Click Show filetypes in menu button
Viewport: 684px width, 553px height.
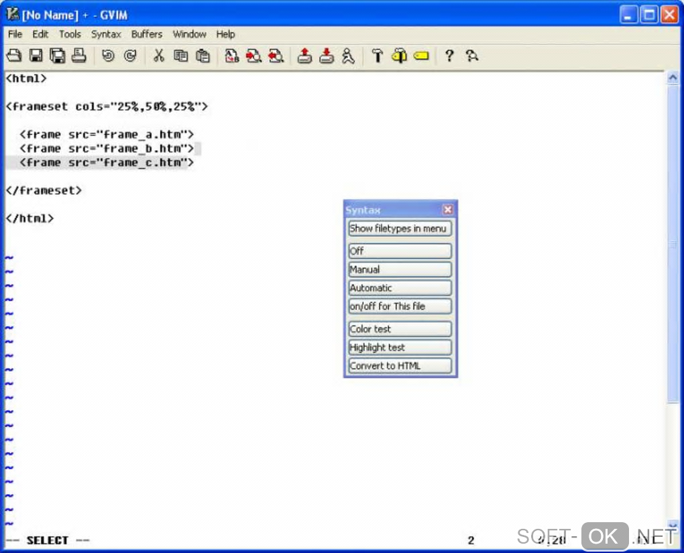tap(400, 229)
